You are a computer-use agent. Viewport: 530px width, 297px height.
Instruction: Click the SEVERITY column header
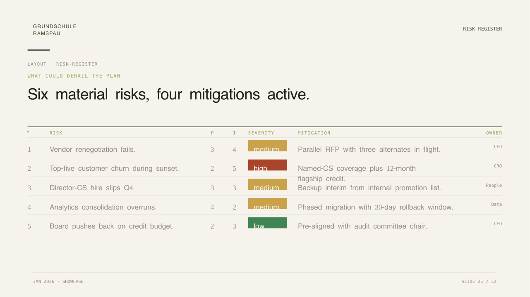(x=261, y=133)
